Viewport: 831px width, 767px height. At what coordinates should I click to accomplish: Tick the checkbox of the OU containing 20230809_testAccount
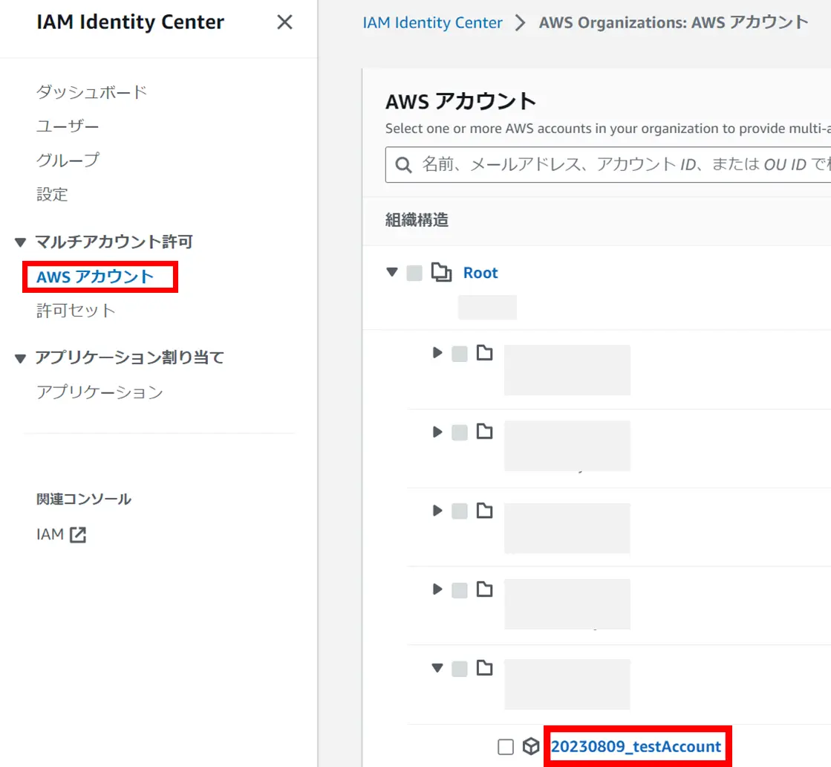coord(460,669)
